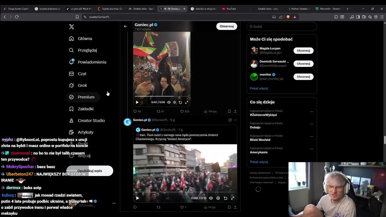Open the browser extensions puzzle icon
Viewport: 386px width, 217px height.
click(x=336, y=17)
